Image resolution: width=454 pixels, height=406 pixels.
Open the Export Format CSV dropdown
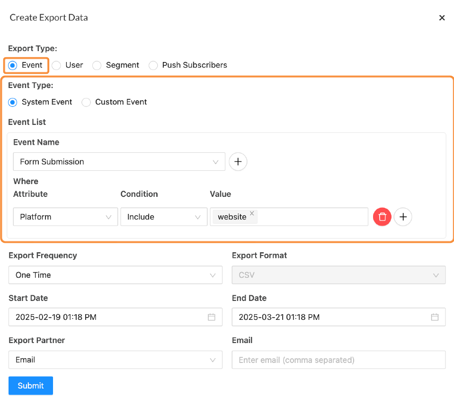tap(339, 275)
